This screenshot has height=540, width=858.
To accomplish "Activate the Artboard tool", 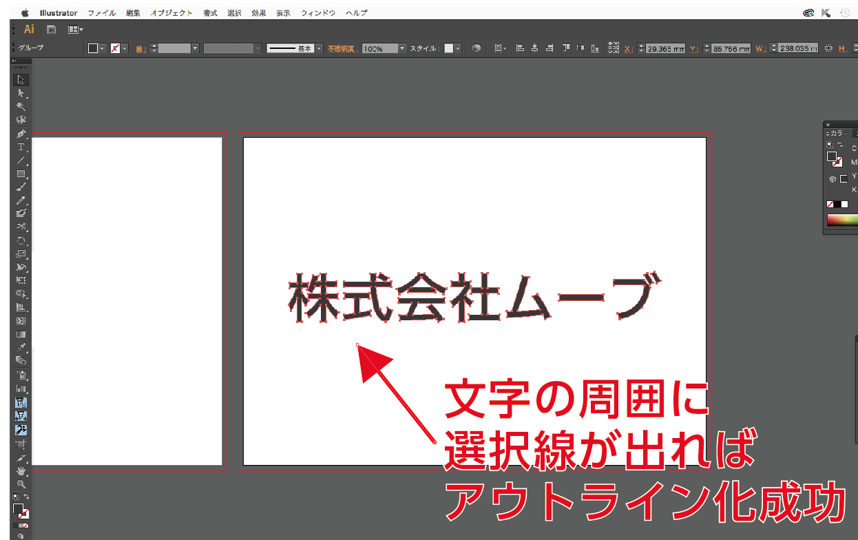I will click(x=21, y=444).
